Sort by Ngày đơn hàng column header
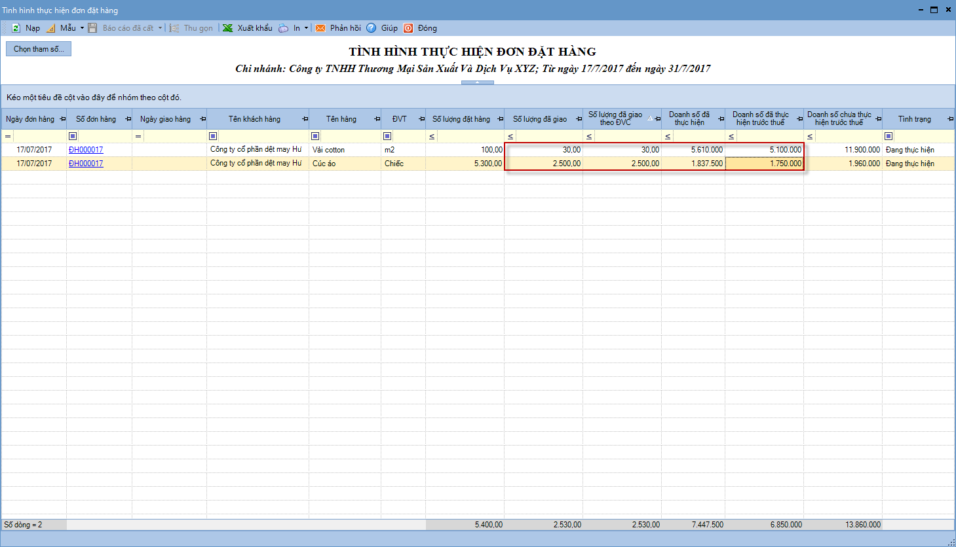Viewport: 956px width, 547px height. 30,119
